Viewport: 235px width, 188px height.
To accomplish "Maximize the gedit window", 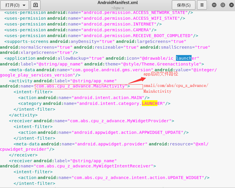I will point(223,5).
